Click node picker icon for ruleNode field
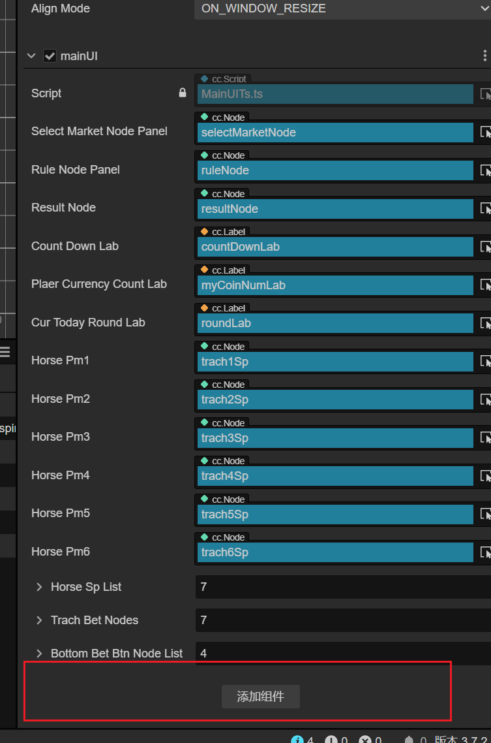 coord(486,170)
